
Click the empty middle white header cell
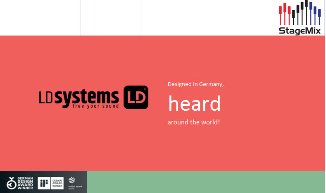pos(109,17)
